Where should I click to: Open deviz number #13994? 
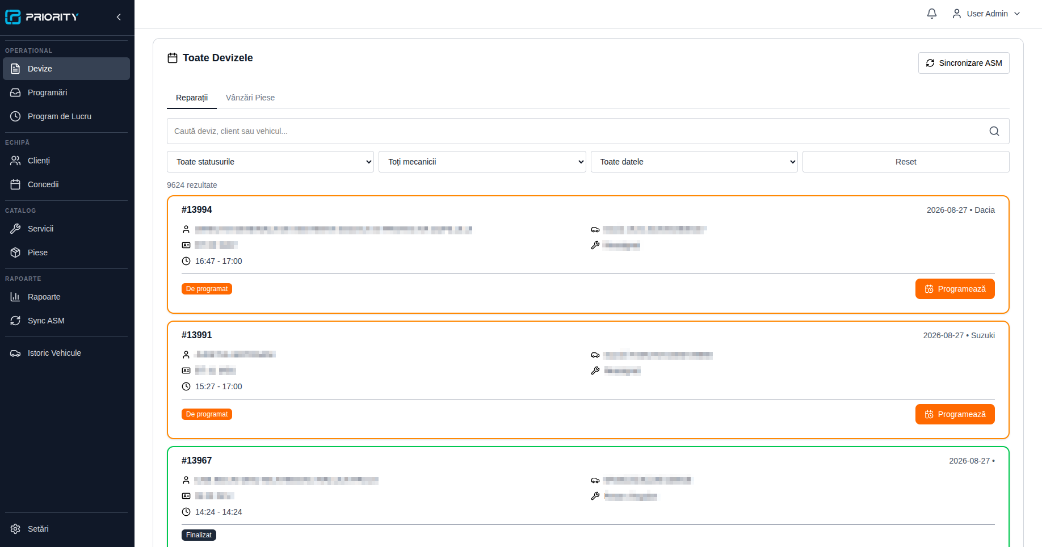pos(196,209)
